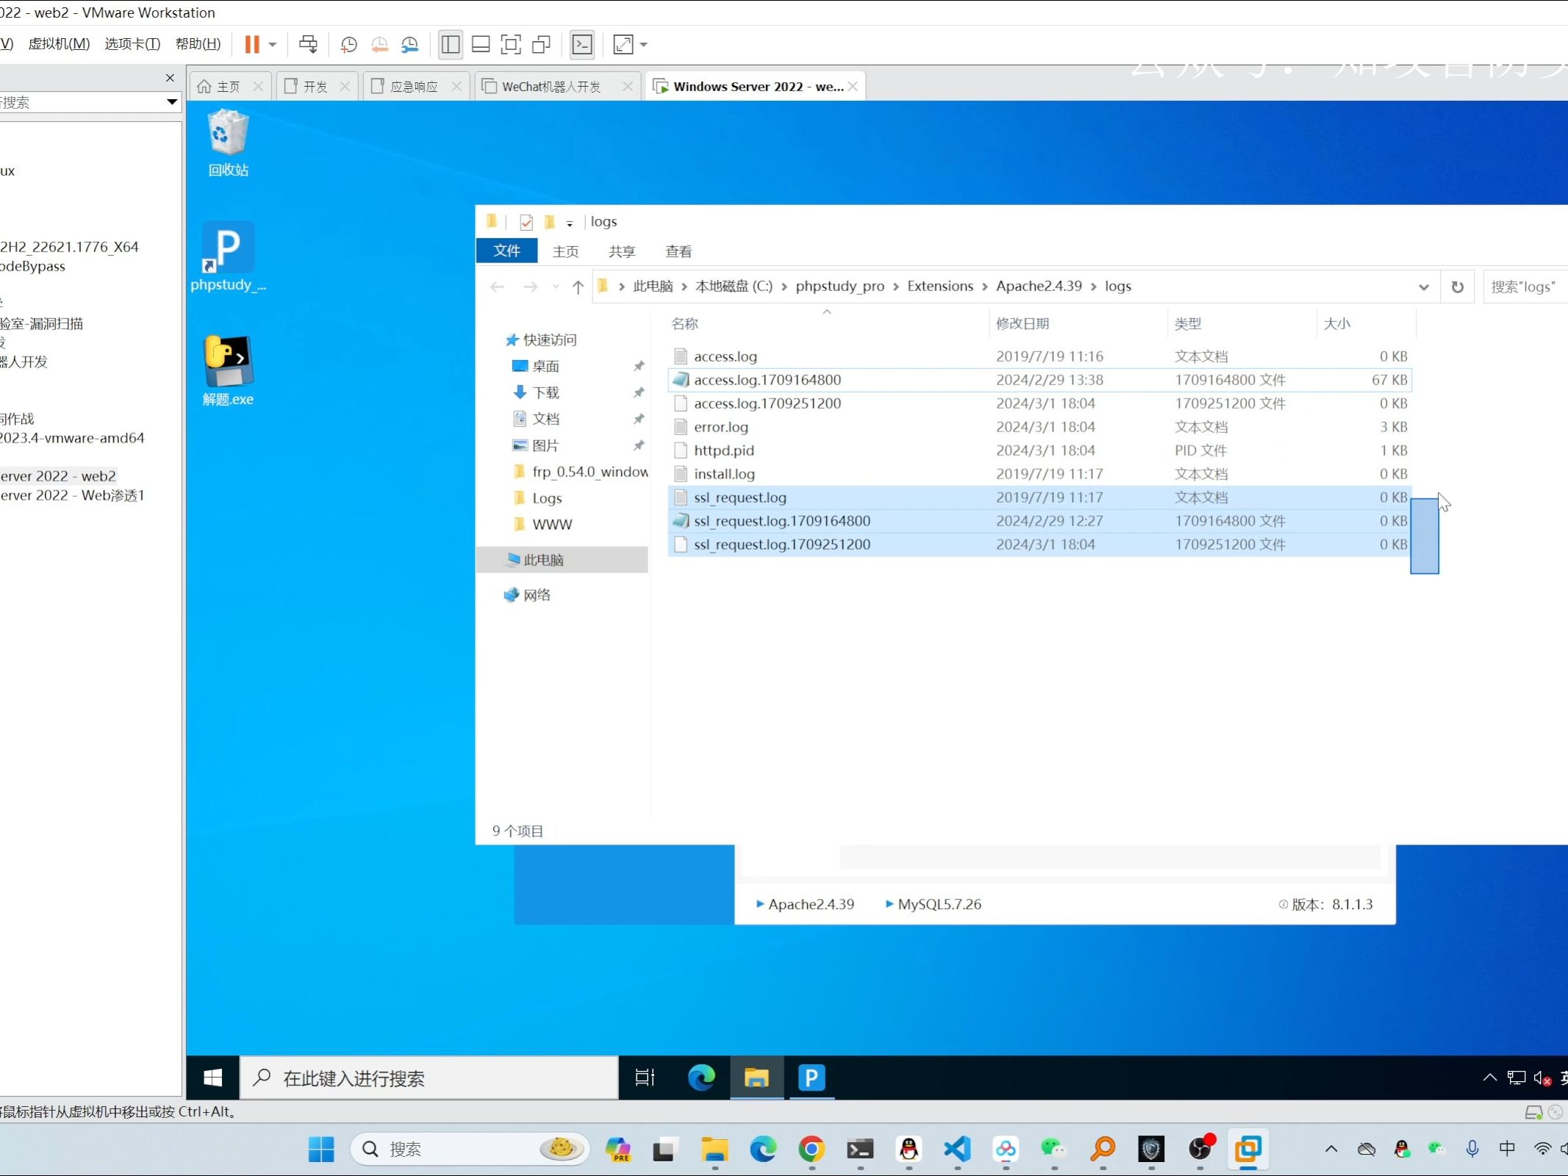The width and height of the screenshot is (1568, 1176).
Task: Toggle the thumbnail bar view button
Action: tap(480, 44)
